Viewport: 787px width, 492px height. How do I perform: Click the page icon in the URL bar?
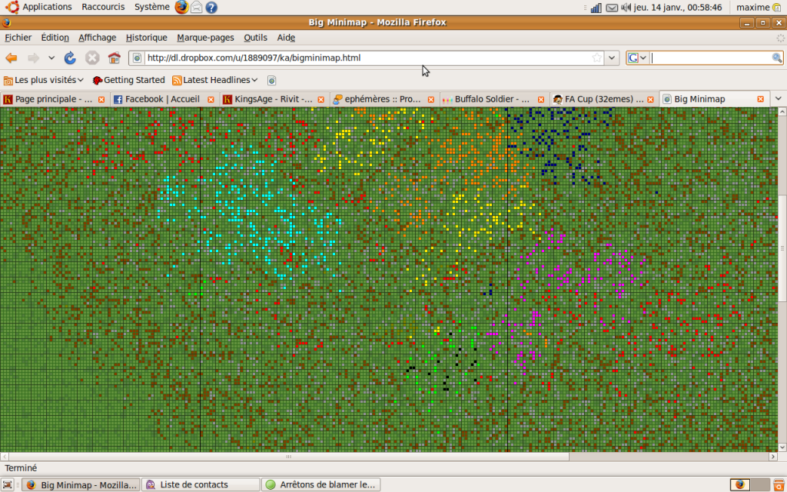pyautogui.click(x=137, y=58)
